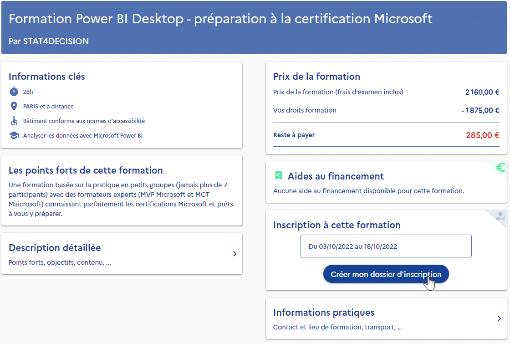Click Points forts, objectifs, contenu subtitle
The width and height of the screenshot is (510, 344).
(60, 262)
